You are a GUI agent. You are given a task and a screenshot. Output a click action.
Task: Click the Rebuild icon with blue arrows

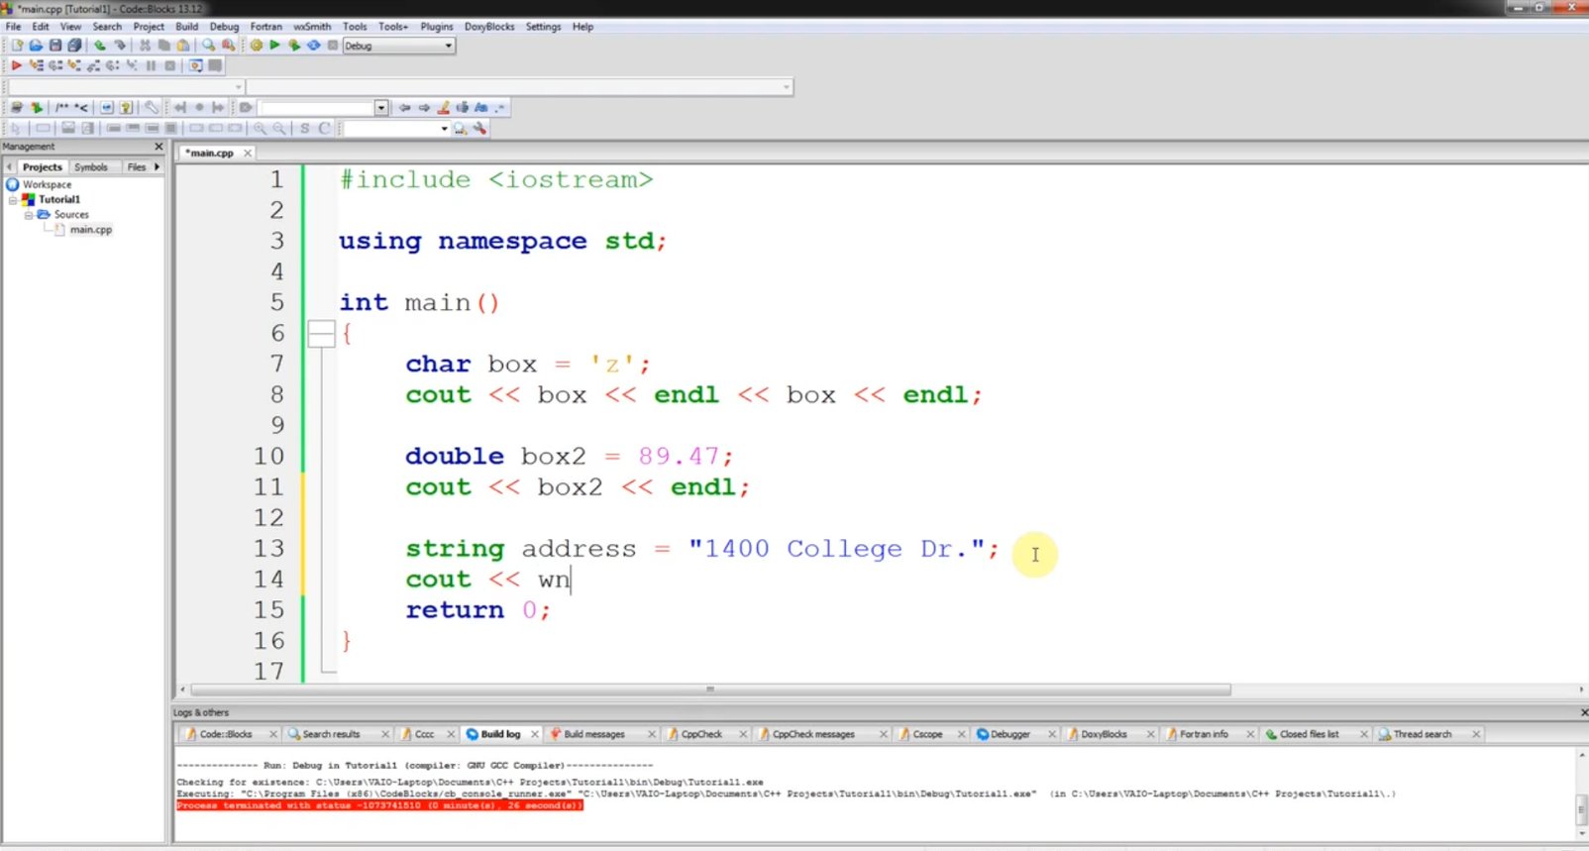pos(313,46)
